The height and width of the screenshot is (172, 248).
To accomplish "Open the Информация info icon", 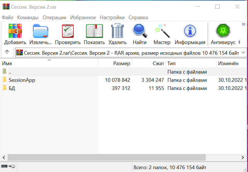I will click(x=190, y=31).
